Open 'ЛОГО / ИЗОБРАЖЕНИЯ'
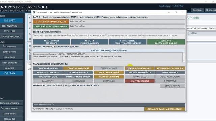216x121 pixels. pos(170,77)
